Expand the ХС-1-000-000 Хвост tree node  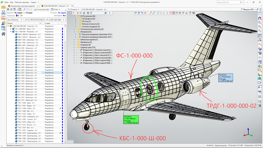tap(11, 29)
